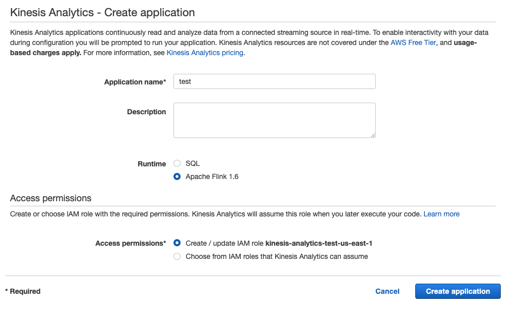Click the Description field label

[x=146, y=112]
